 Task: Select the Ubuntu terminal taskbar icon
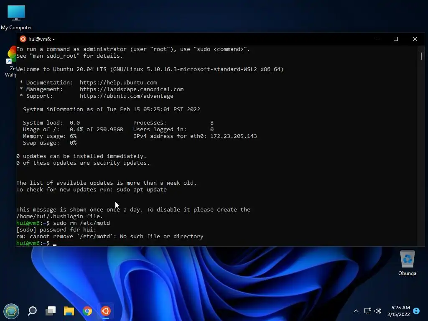[106, 311]
